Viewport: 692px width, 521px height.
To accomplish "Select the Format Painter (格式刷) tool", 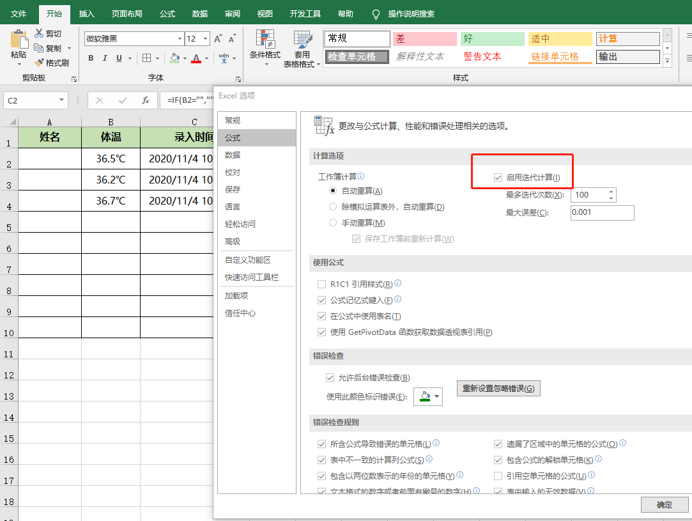I will click(x=40, y=63).
